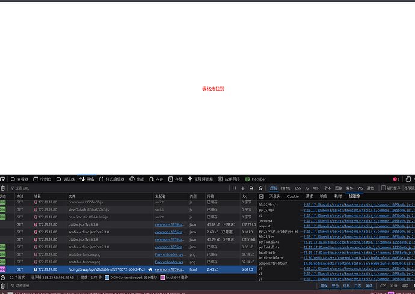Toggle the WS network filter
The image size is (415, 294).
[360, 188]
